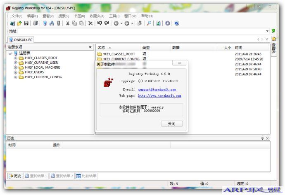This screenshot has height=195, width=285.
Task: Switch to the 比较结果 tab
Action: click(86, 176)
